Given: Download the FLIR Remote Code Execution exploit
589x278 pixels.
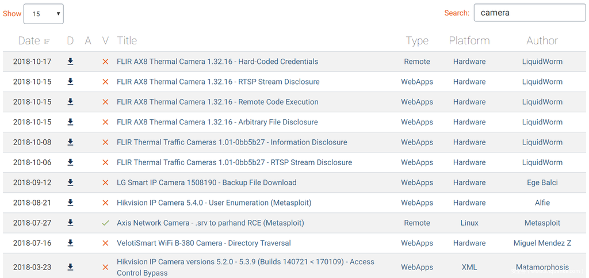Looking at the screenshot, I should 70,102.
